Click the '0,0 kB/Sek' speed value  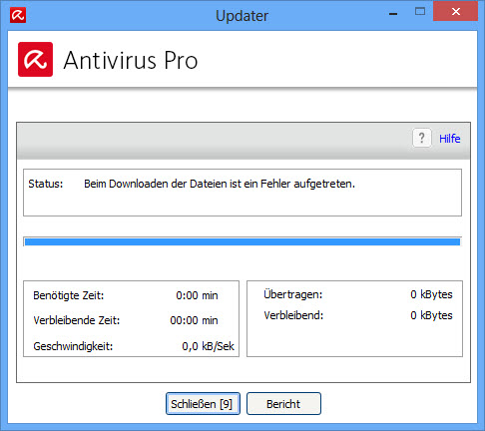[x=208, y=346]
